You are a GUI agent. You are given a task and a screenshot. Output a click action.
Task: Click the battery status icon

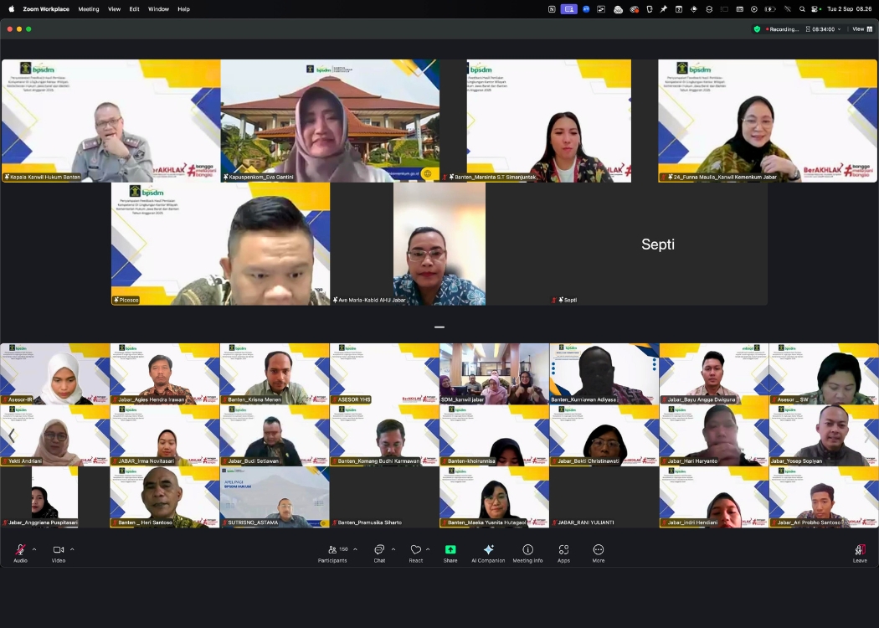coord(770,9)
